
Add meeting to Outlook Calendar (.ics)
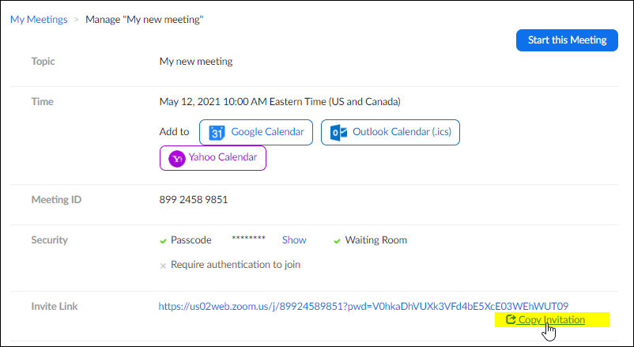click(x=391, y=132)
